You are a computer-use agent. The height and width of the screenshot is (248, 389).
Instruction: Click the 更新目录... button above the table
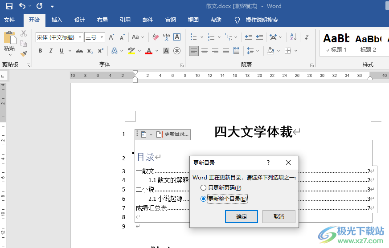click(x=173, y=134)
